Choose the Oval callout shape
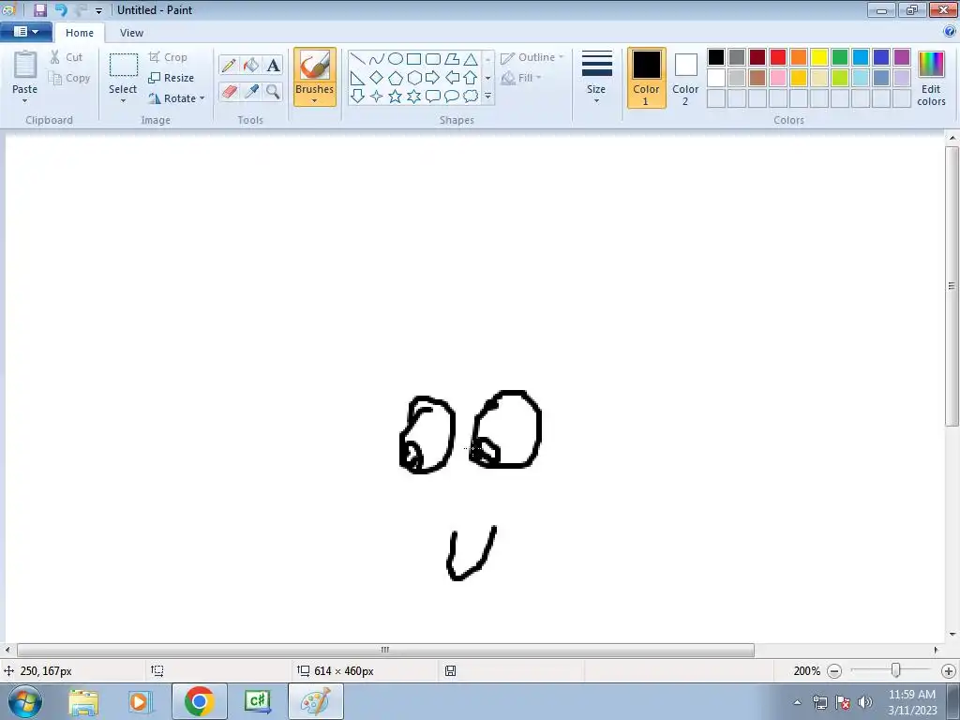The width and height of the screenshot is (960, 720). [452, 97]
